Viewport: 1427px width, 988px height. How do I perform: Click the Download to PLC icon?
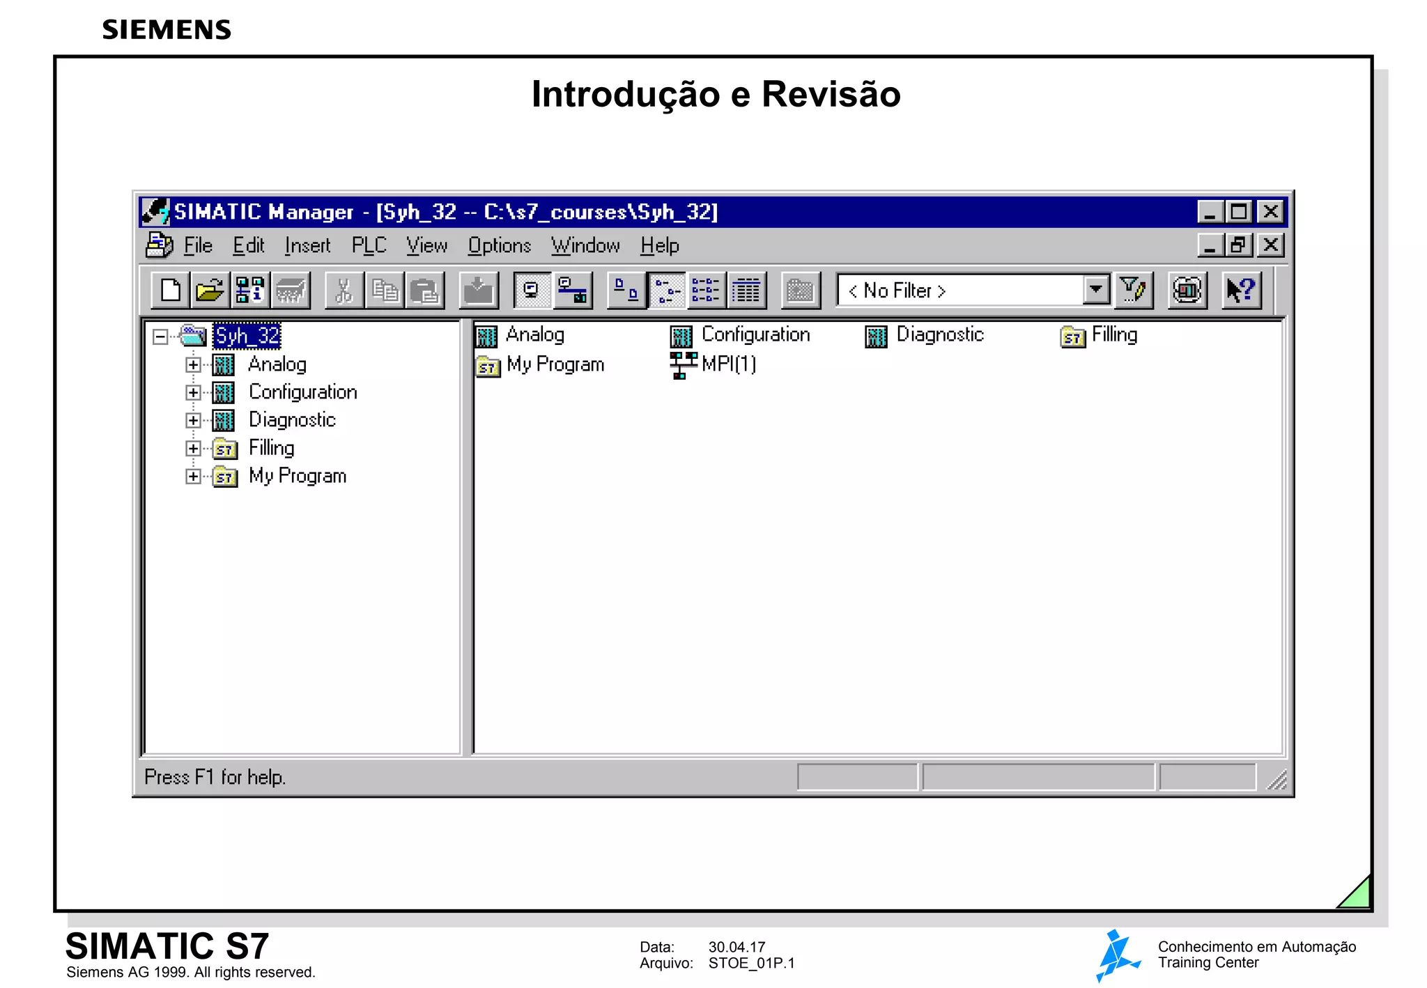[479, 290]
